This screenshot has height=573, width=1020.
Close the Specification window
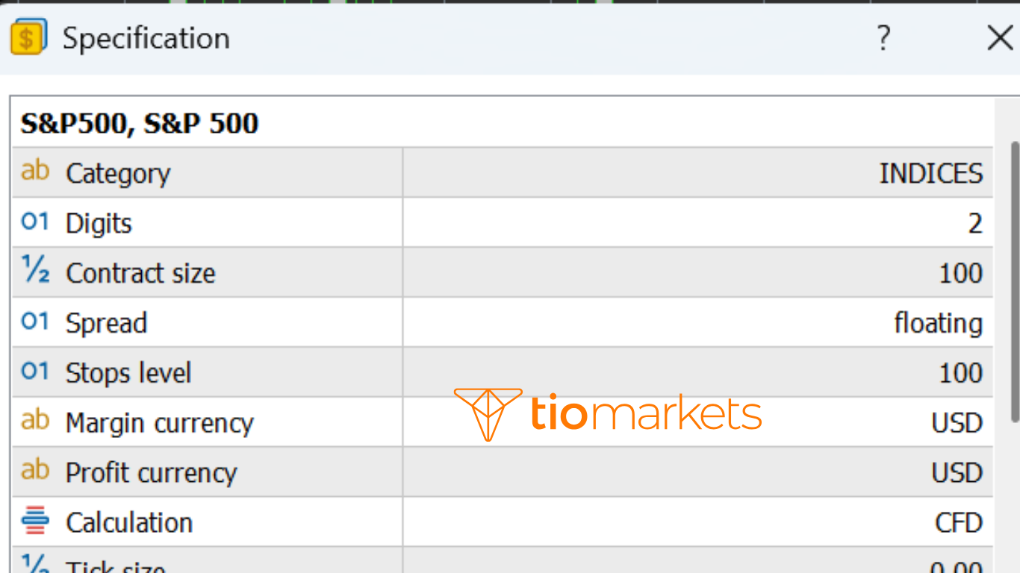pyautogui.click(x=1000, y=38)
